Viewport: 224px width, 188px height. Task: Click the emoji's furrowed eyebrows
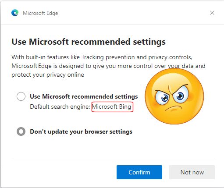(x=172, y=89)
